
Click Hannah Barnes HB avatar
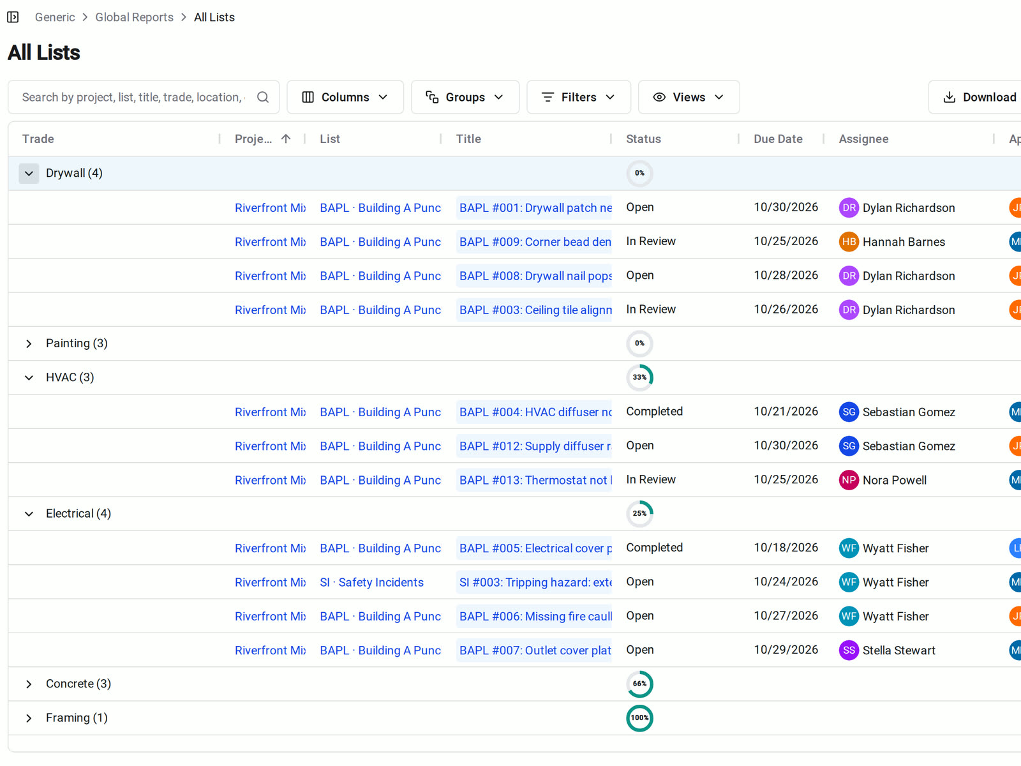click(849, 241)
